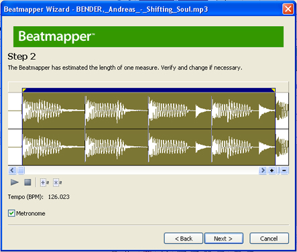
Task: Click the Step 2 heading
Action: point(21,56)
